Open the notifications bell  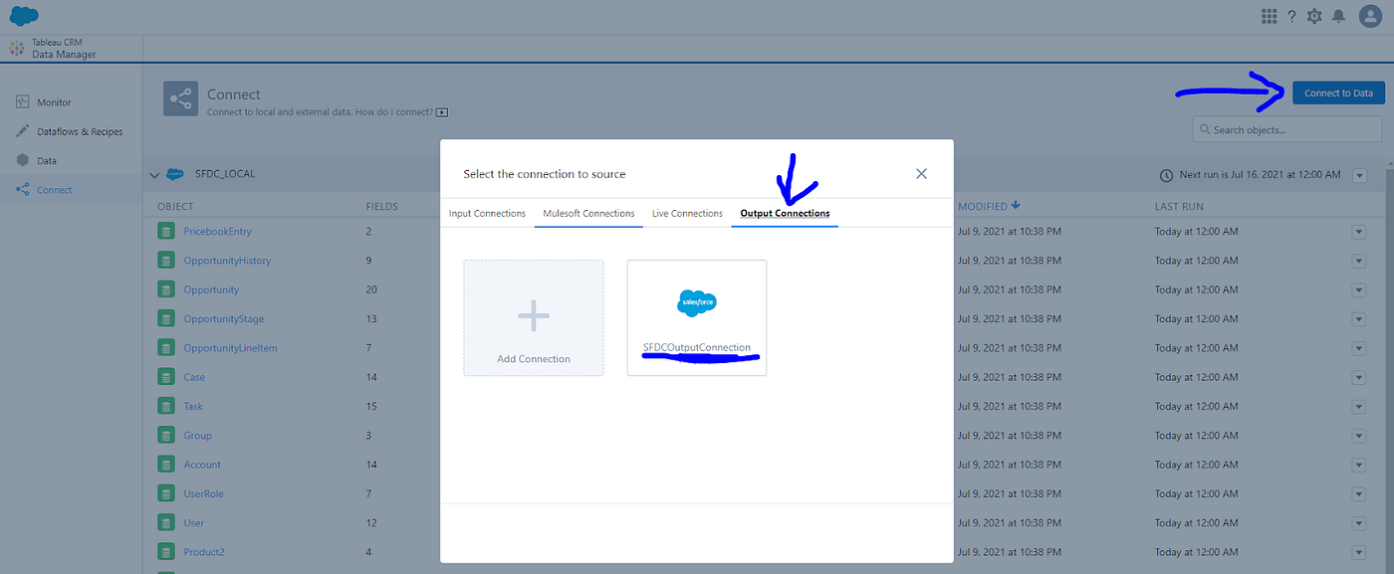(x=1339, y=16)
